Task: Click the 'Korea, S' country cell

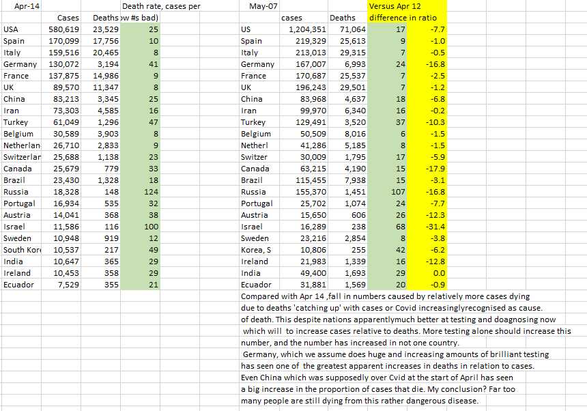Action: (x=256, y=250)
